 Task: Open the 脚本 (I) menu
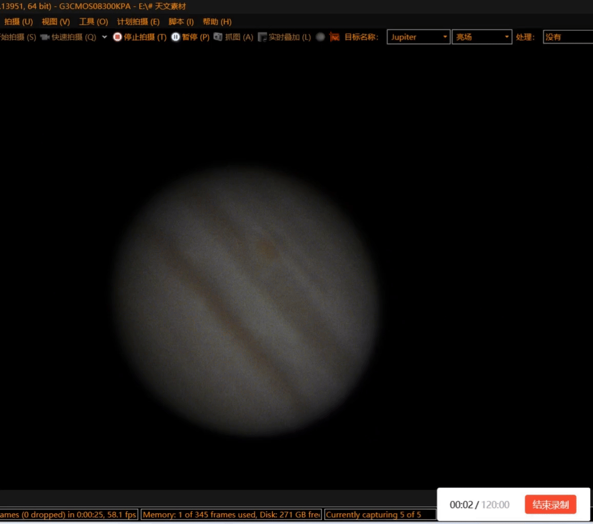181,22
